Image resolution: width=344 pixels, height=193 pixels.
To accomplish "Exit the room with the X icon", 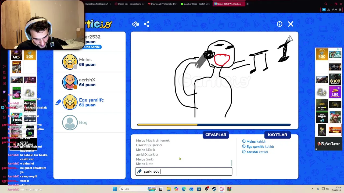I will [x=291, y=24].
